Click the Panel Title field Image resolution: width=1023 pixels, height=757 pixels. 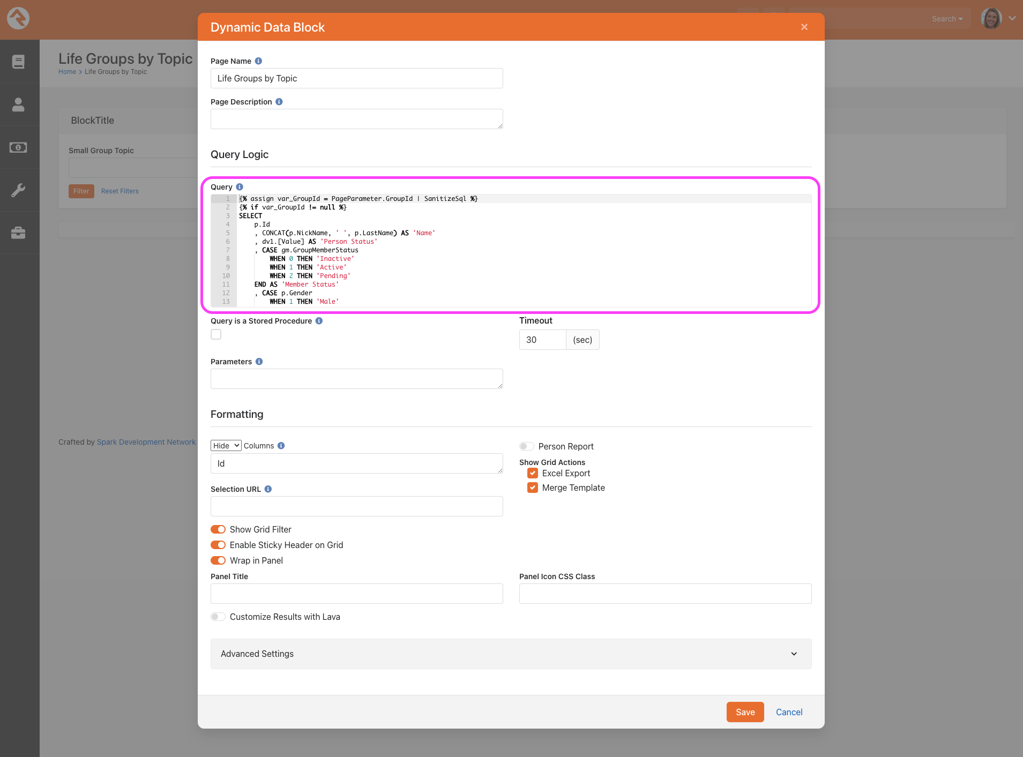coord(356,594)
